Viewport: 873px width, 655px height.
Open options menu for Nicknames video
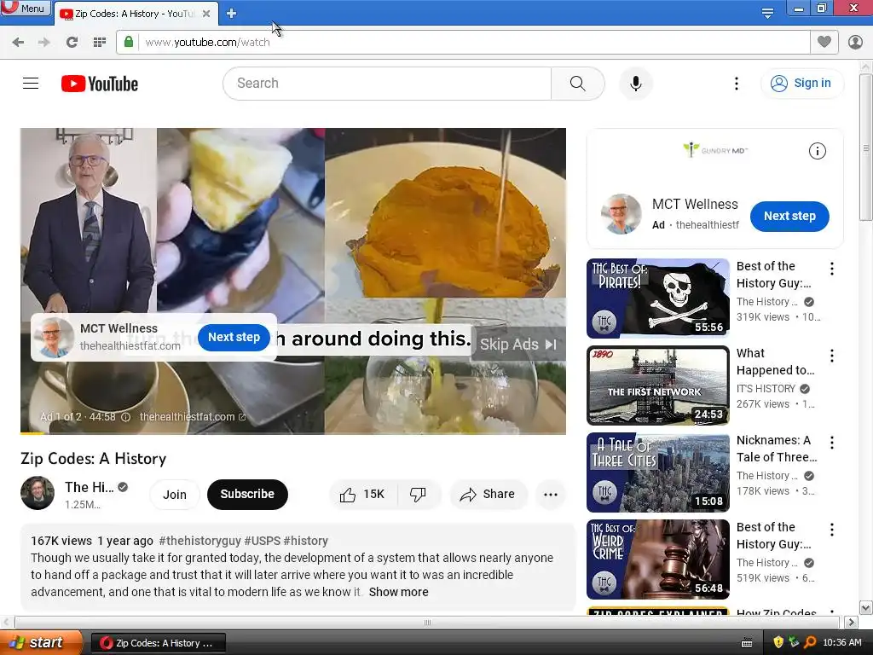pyautogui.click(x=832, y=443)
